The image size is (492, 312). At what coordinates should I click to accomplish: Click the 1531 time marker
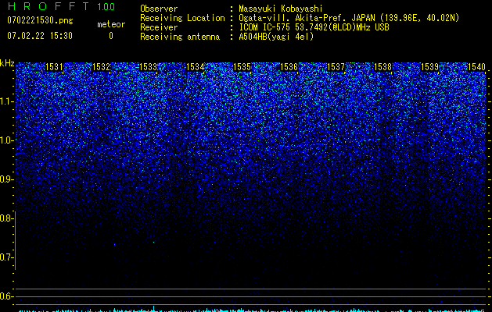54,67
